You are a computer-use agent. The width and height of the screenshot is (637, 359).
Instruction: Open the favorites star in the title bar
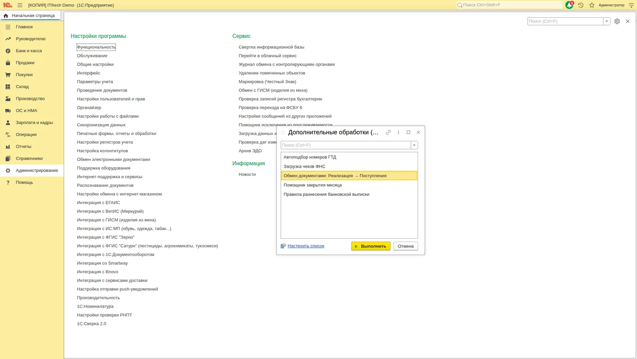pos(592,5)
